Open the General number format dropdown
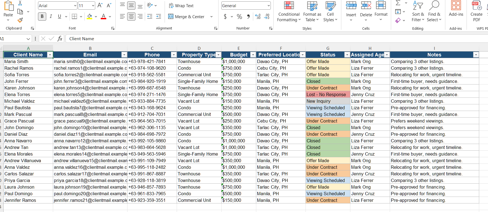The height and width of the screenshot is (212, 488). point(268,6)
